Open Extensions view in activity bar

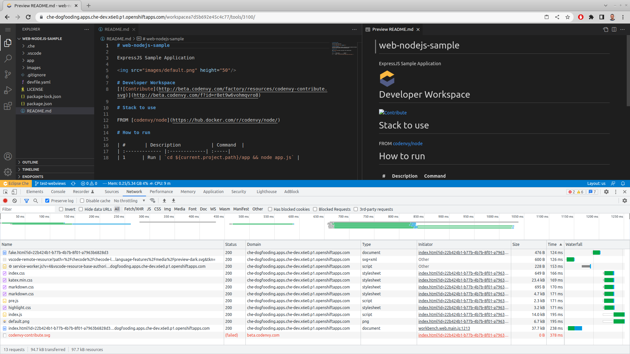[x=8, y=106]
